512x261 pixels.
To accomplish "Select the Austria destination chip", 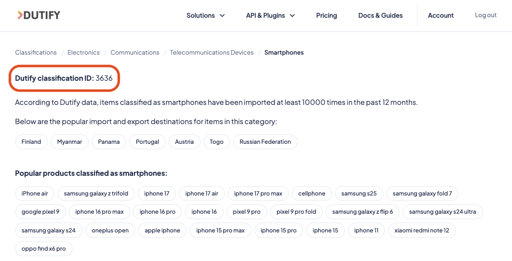I will [x=184, y=142].
